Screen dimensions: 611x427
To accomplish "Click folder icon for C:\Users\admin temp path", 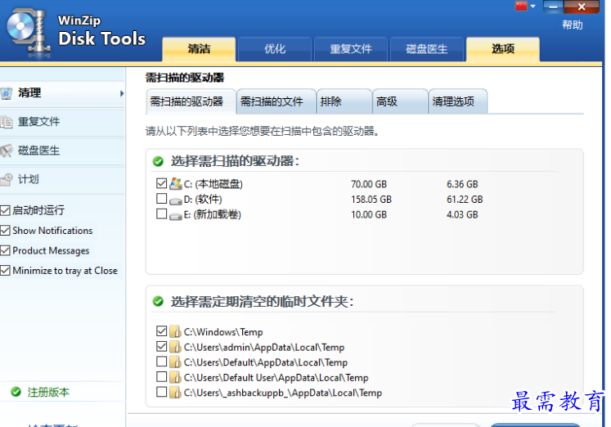I will 176,347.
